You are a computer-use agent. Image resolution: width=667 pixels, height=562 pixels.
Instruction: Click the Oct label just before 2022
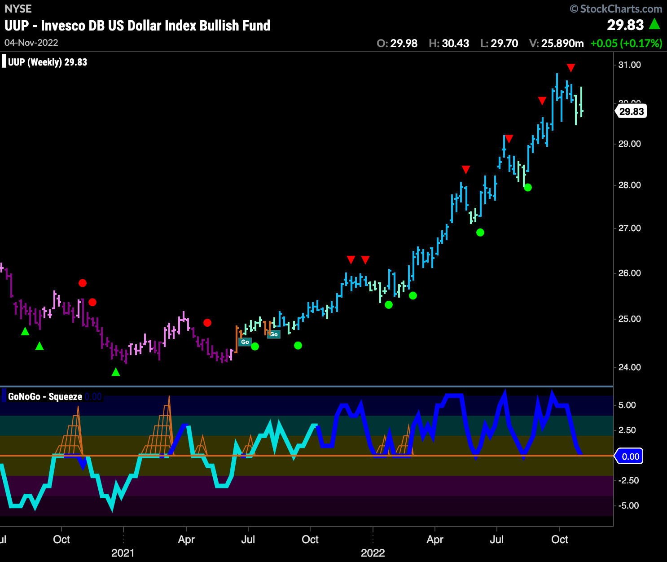(x=310, y=539)
